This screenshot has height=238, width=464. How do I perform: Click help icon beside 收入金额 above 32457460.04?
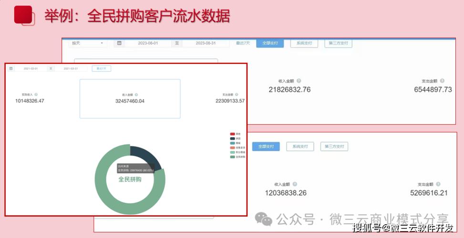point(136,95)
